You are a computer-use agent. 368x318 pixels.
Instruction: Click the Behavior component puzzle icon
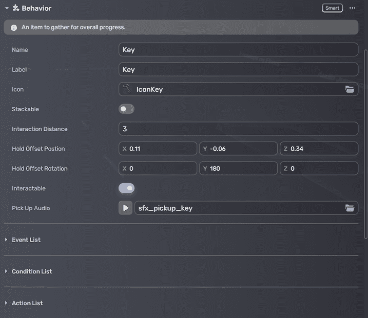16,8
